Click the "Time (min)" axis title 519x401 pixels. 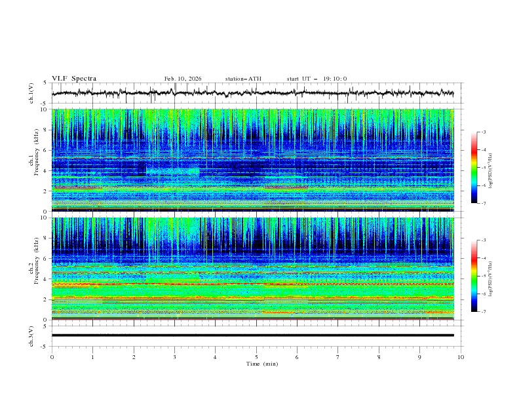[x=262, y=364]
